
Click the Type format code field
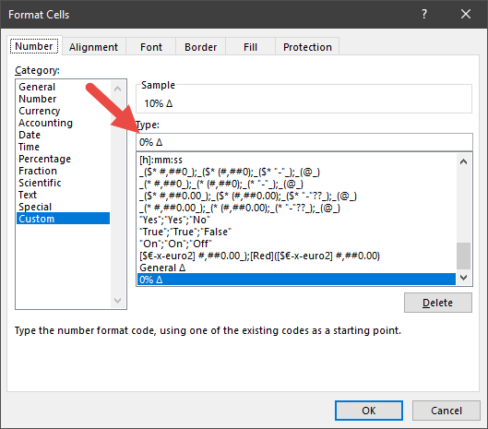pyautogui.click(x=304, y=142)
